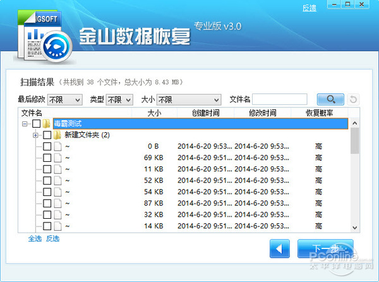The width and height of the screenshot is (379, 282).
Task: Check the 32 KB file checkbox
Action: 47,214
